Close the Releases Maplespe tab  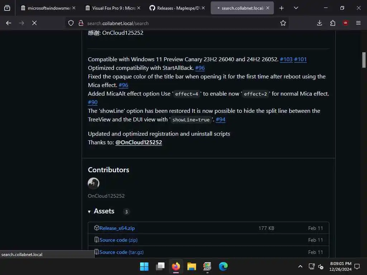[203, 8]
